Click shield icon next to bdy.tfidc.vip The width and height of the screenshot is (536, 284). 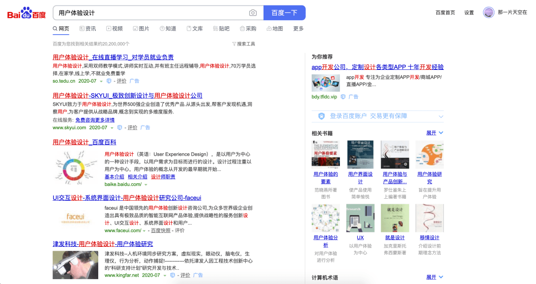343,97
